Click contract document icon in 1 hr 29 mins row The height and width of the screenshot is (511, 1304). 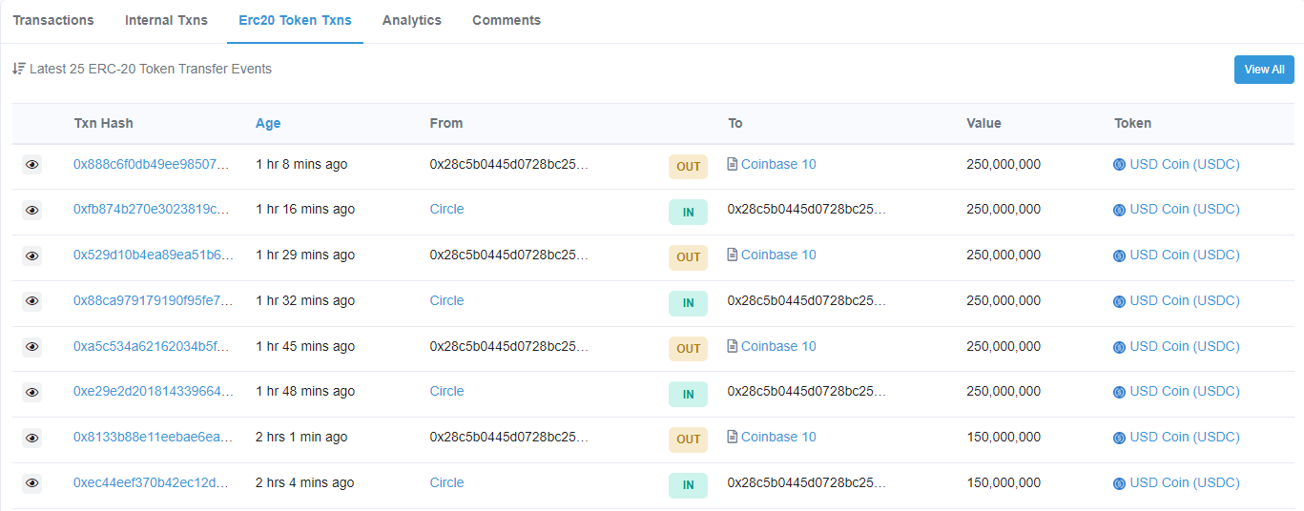coord(733,255)
